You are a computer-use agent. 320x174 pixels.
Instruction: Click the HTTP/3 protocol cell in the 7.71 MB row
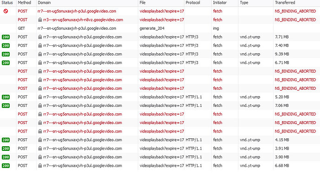[x=192, y=37]
